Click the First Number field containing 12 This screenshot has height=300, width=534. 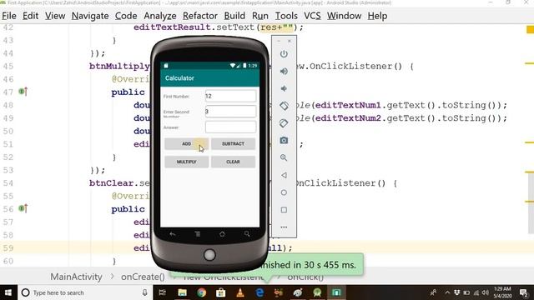pos(230,96)
